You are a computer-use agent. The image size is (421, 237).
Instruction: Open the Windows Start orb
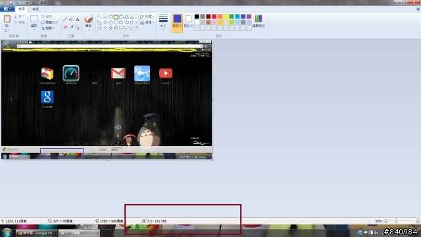[7, 232]
